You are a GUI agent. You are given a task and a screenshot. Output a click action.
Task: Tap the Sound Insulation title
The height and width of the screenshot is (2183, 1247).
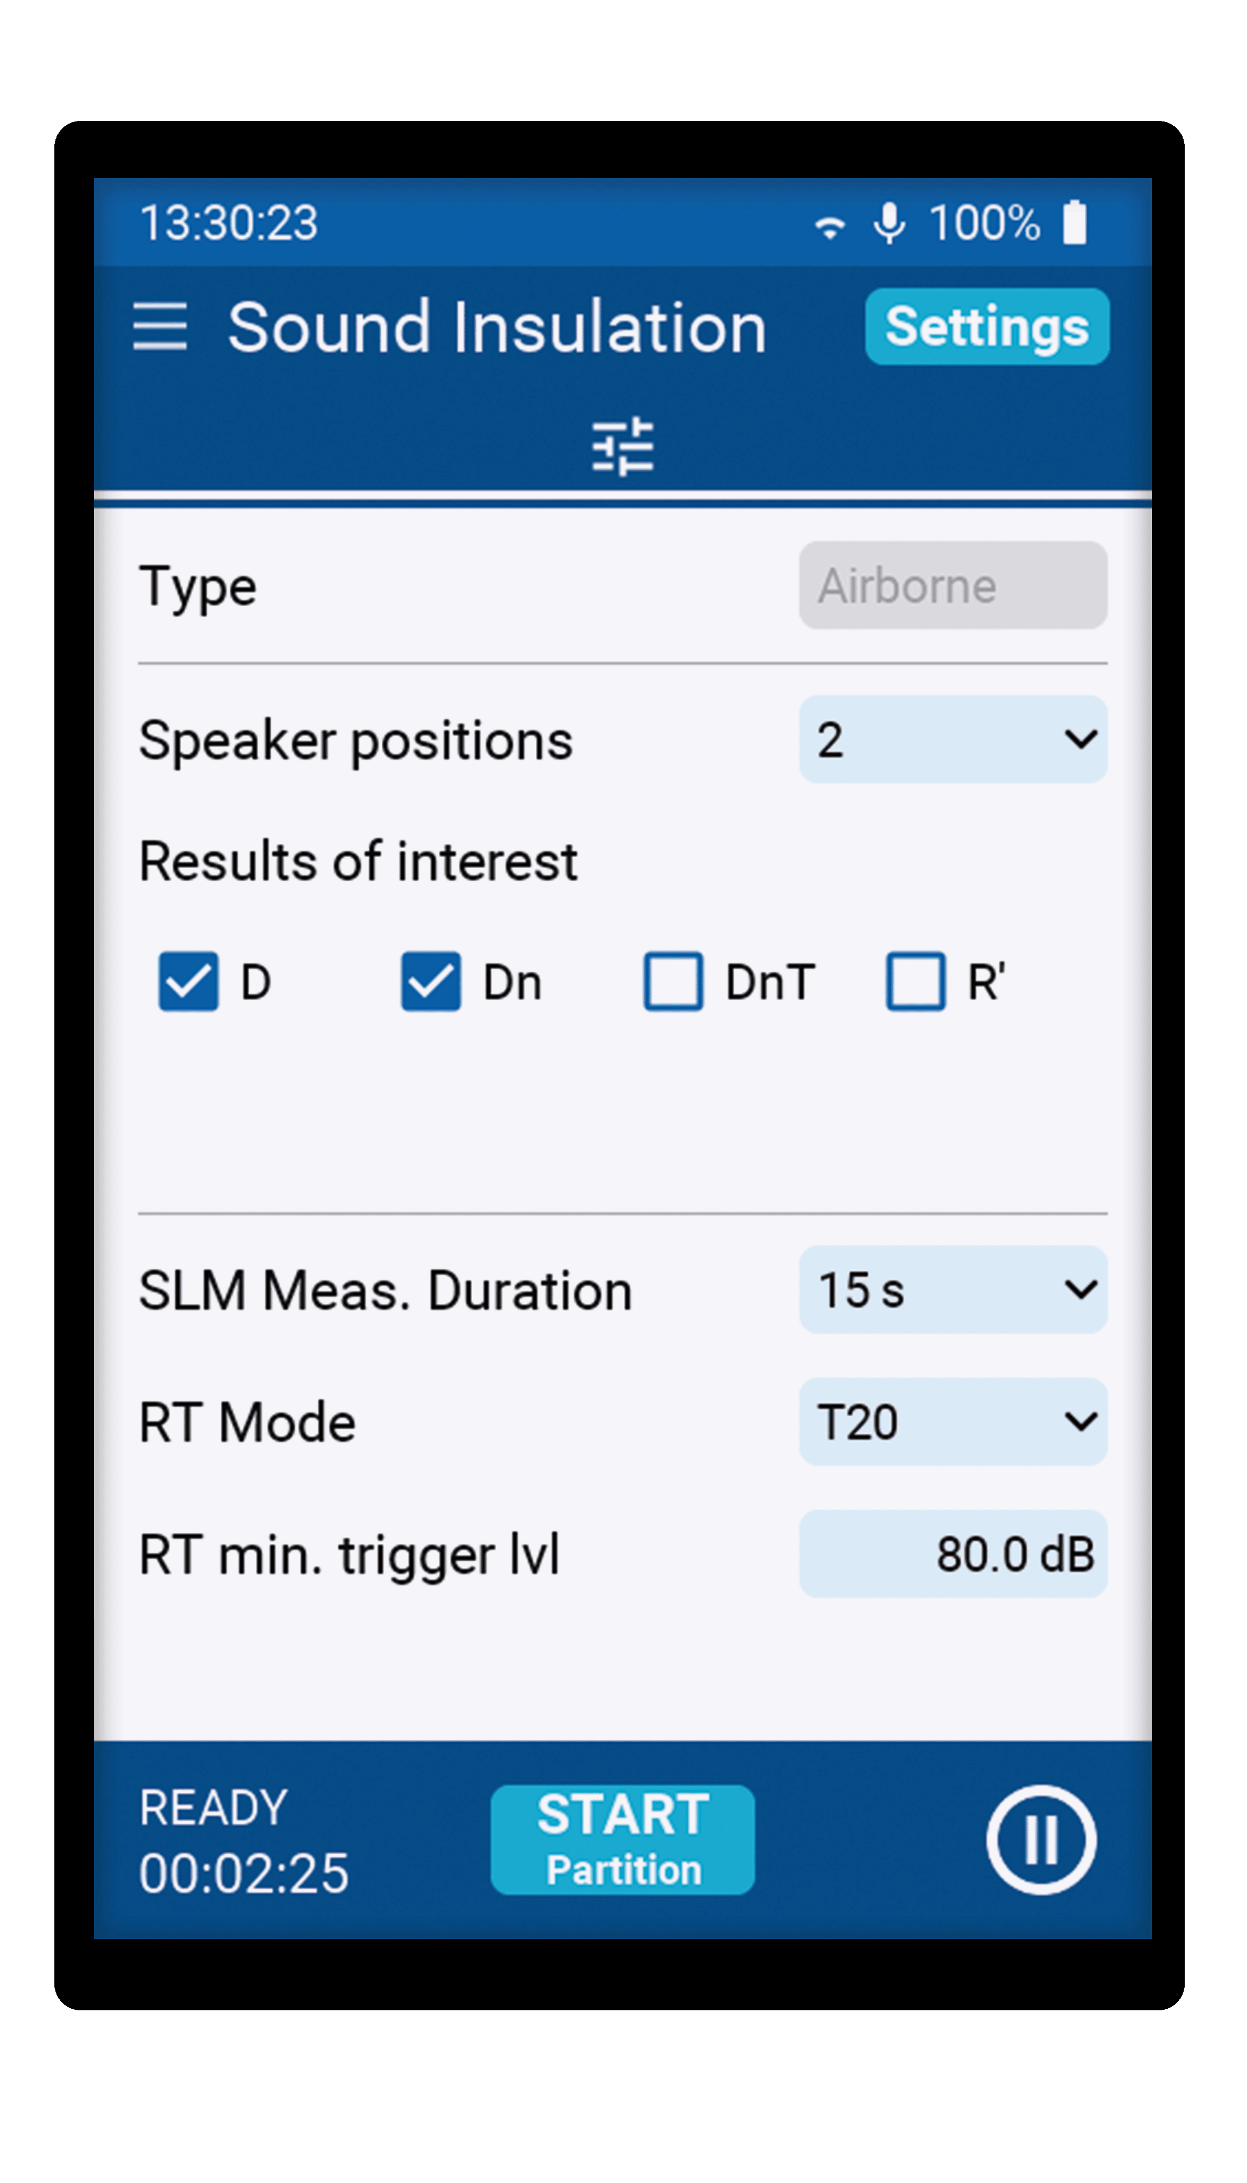(497, 327)
